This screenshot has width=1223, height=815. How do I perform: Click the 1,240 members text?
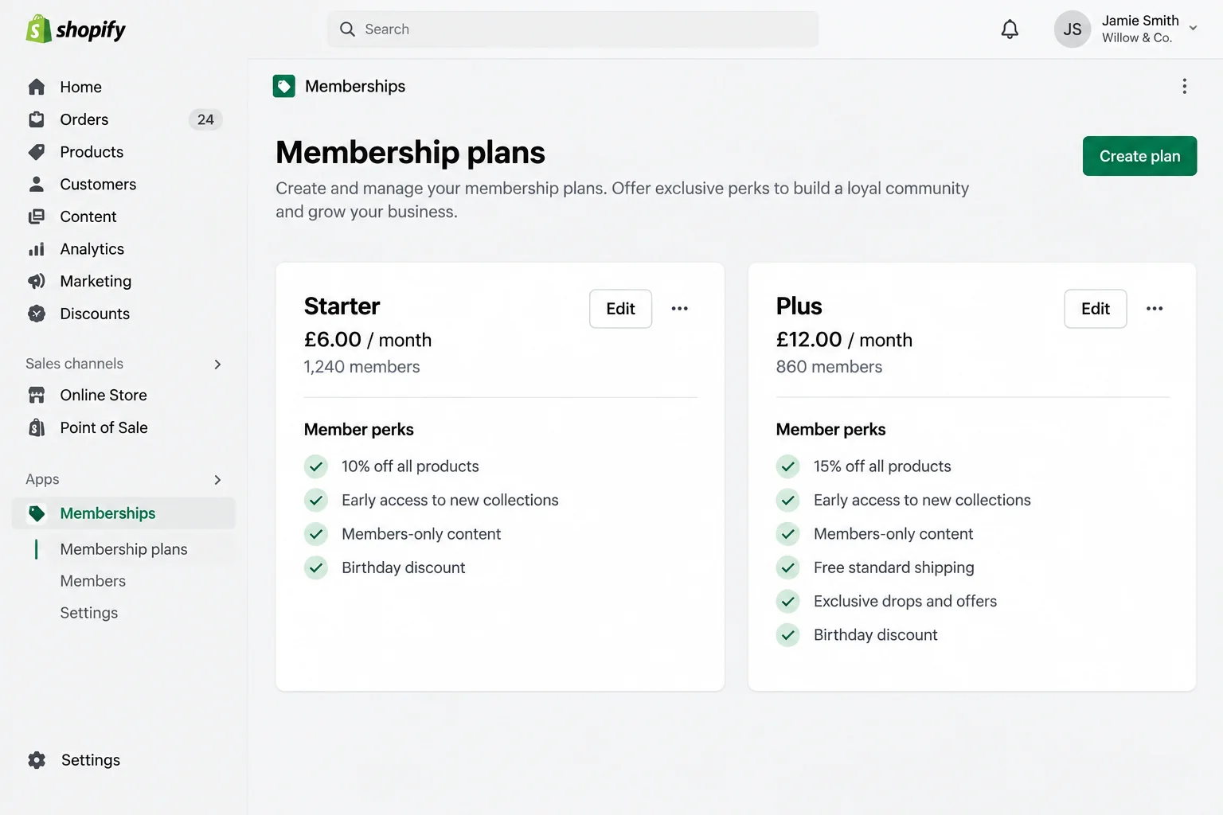click(361, 367)
